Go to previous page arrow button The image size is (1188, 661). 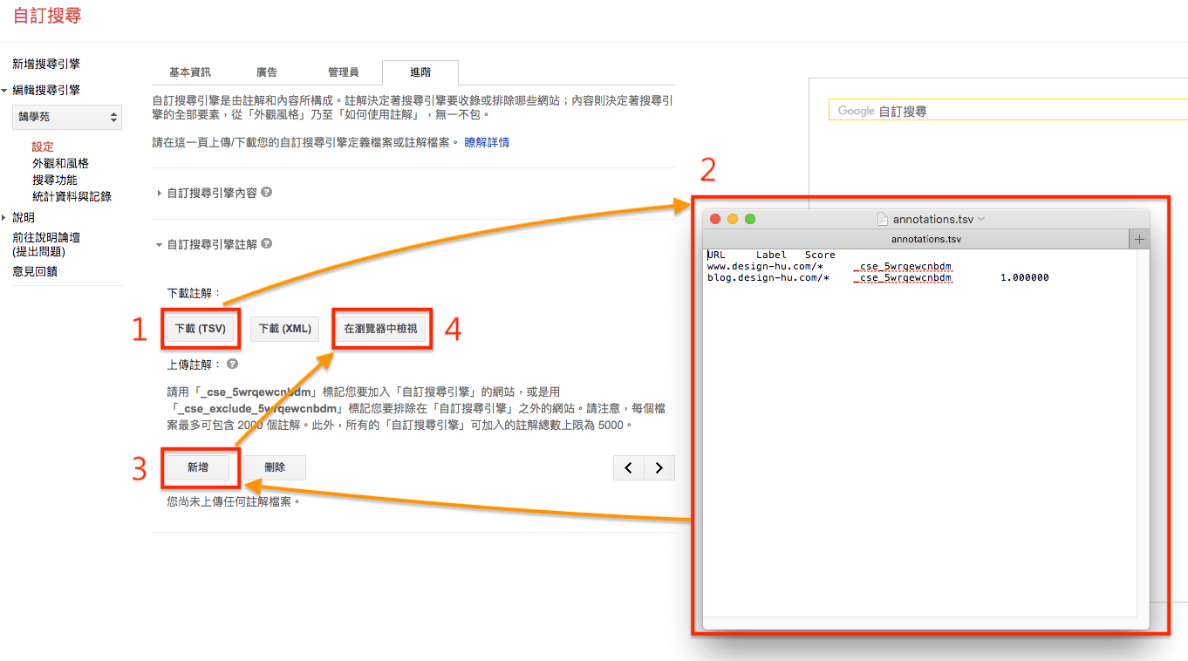pos(628,468)
